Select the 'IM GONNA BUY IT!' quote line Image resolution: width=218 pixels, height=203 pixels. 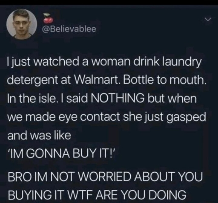pyautogui.click(x=62, y=155)
